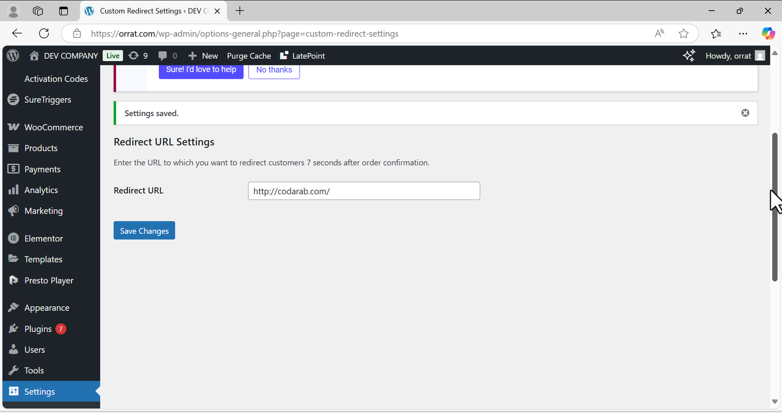Image resolution: width=782 pixels, height=413 pixels.
Task: Open the Marketing menu item
Action: [x=51, y=211]
